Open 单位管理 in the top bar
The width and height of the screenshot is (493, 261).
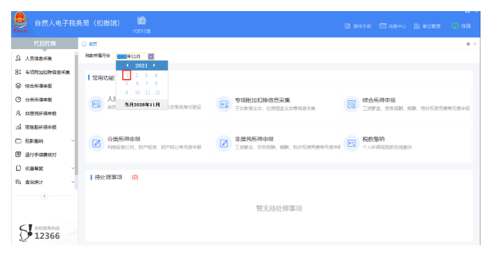[427, 26]
